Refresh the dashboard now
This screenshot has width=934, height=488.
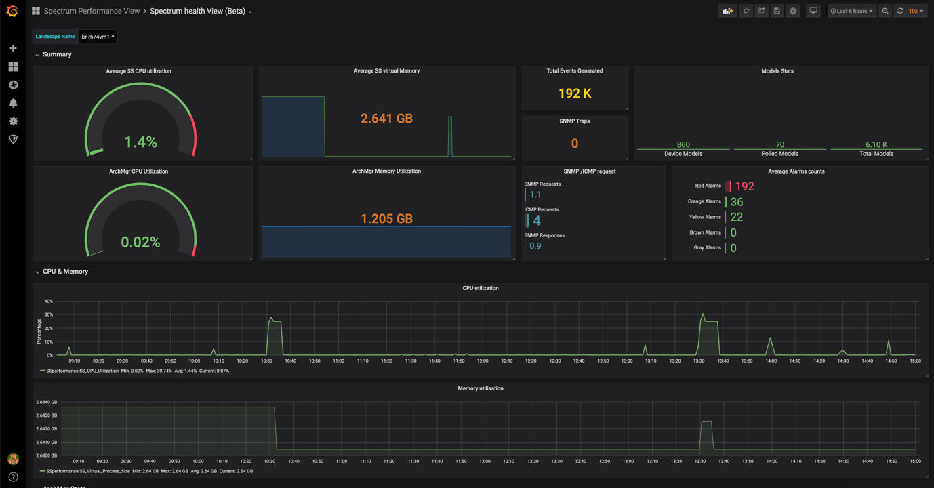pos(900,11)
